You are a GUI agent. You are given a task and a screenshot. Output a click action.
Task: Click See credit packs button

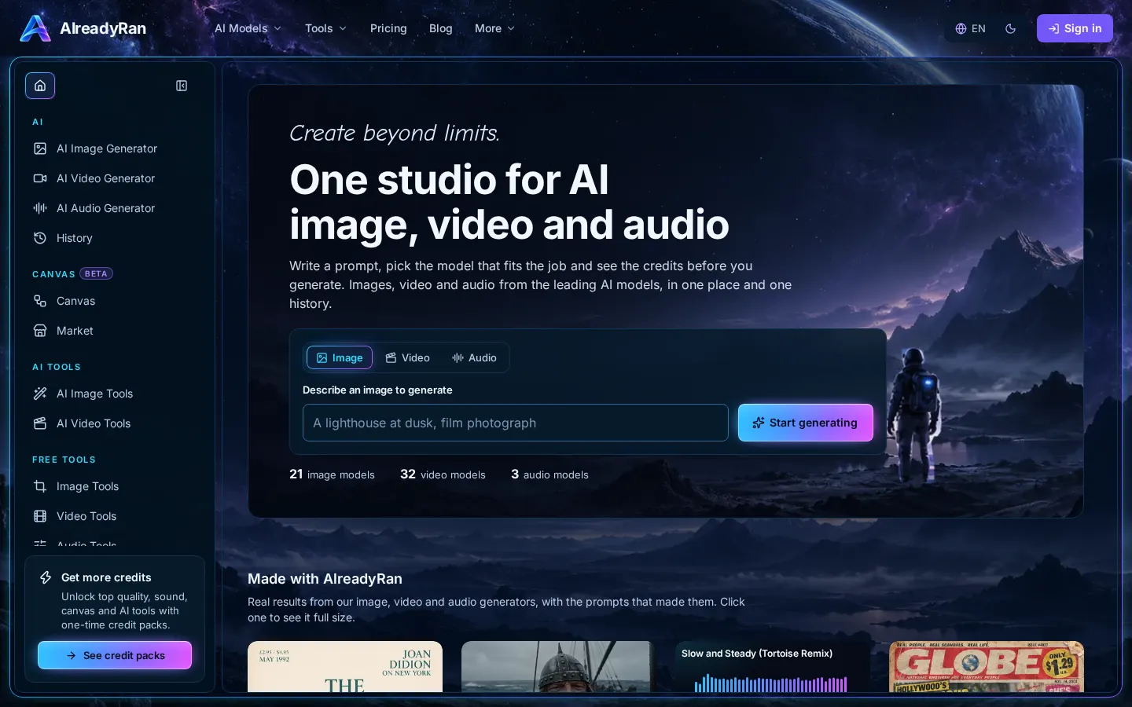click(115, 655)
